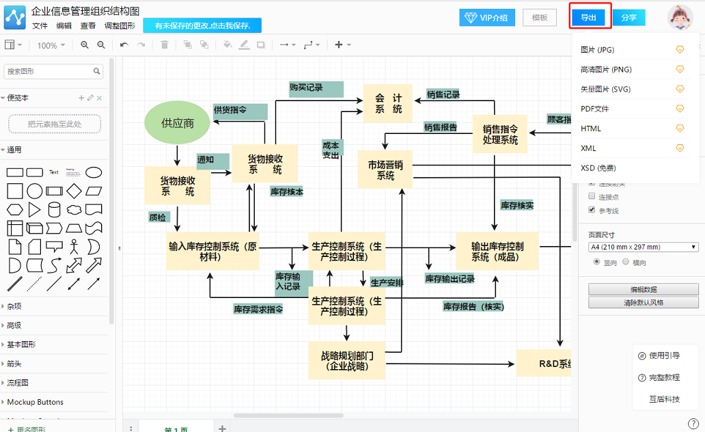The image size is (705, 432).
Task: Click the help question mark icon
Action: [693, 423]
